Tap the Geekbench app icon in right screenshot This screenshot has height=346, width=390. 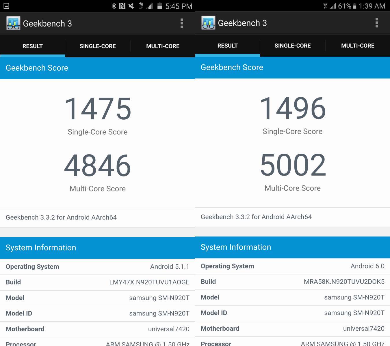coord(208,23)
